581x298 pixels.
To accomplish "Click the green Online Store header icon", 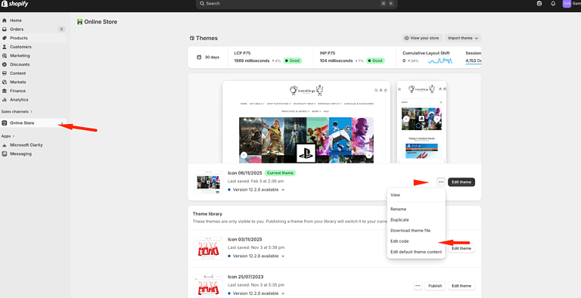I will coord(79,22).
